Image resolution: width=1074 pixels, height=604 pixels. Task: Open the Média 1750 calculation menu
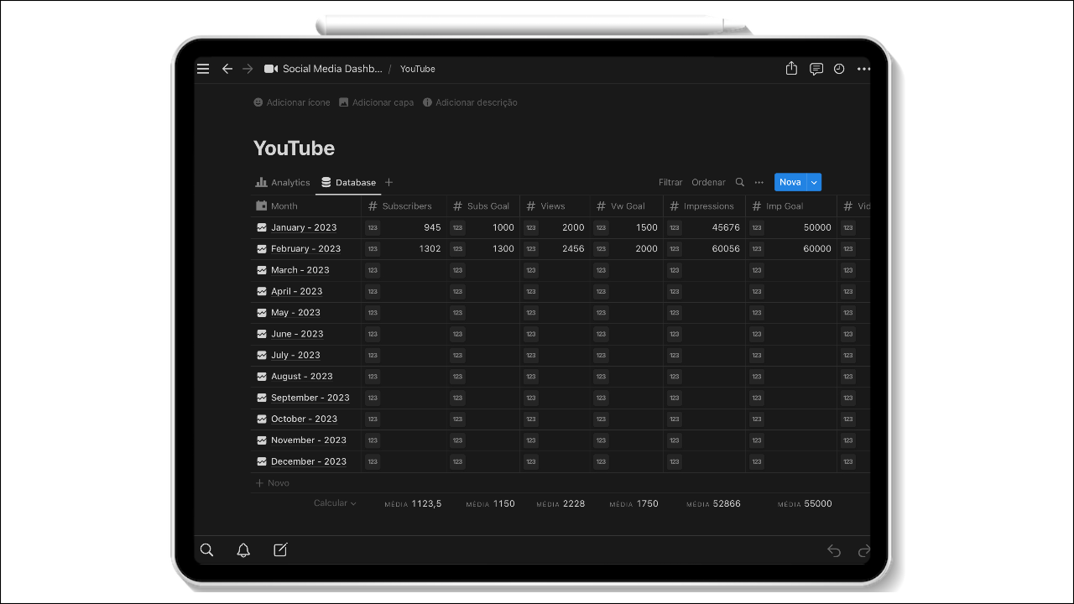(633, 503)
